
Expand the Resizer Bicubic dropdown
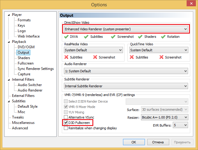tap(165, 117)
